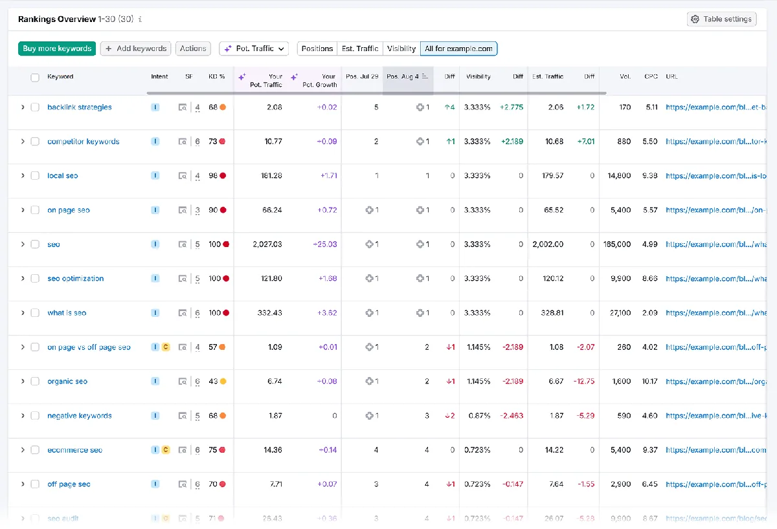The height and width of the screenshot is (529, 777).
Task: Expand the competitor keywords row
Action: click(23, 142)
